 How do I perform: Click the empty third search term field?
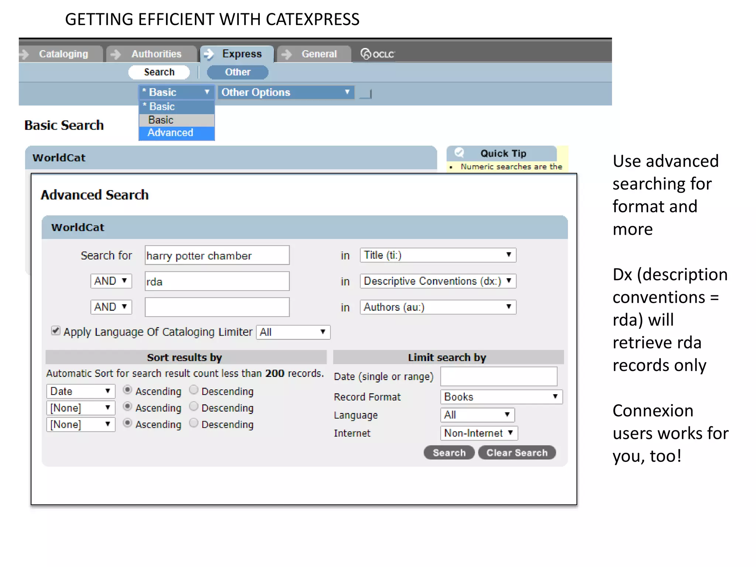pos(217,307)
